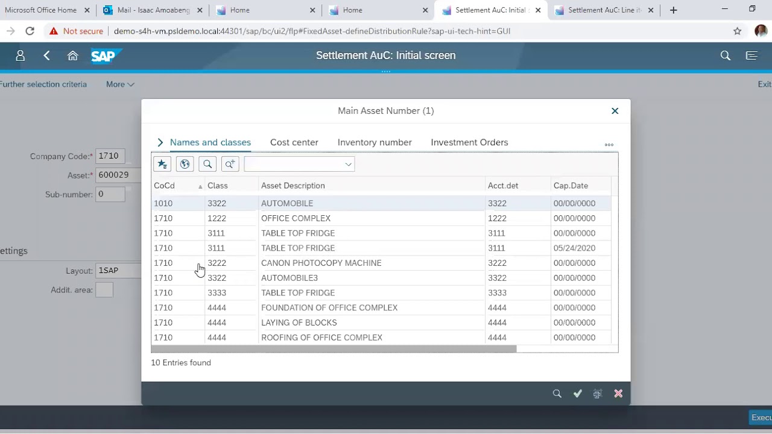Open the SAP Fiori home icon
The height and width of the screenshot is (434, 772).
[x=72, y=55]
